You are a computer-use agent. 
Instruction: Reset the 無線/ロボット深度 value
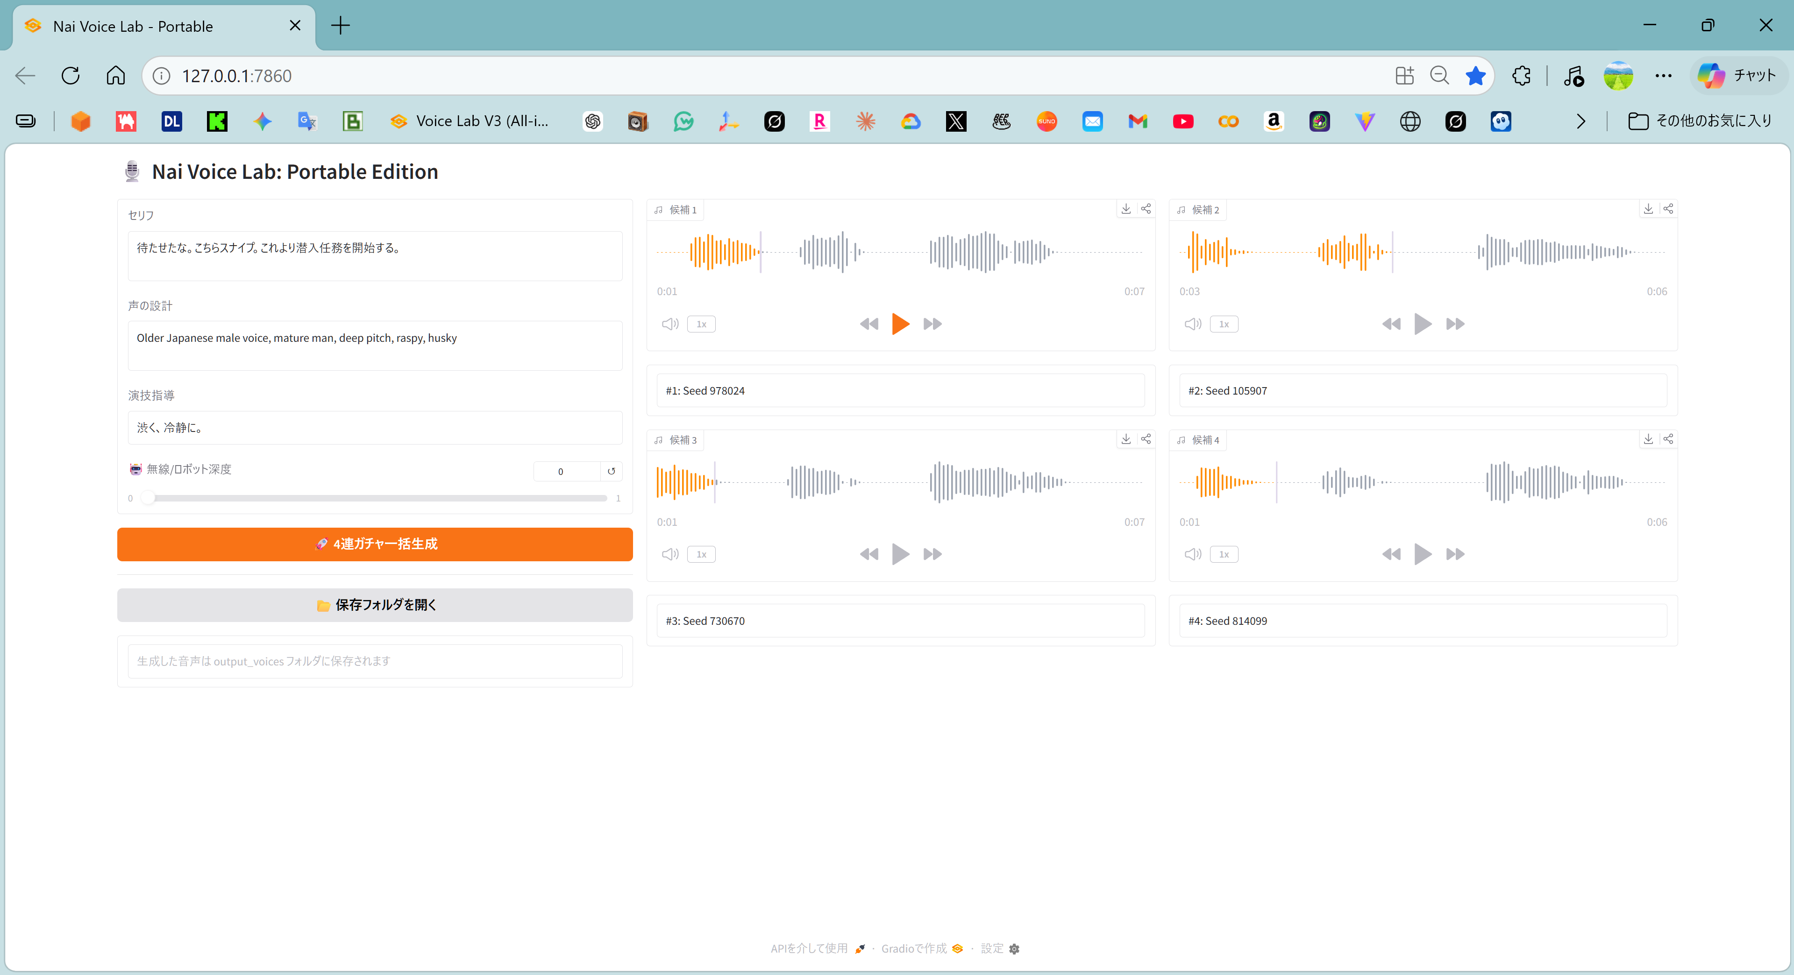coord(611,471)
